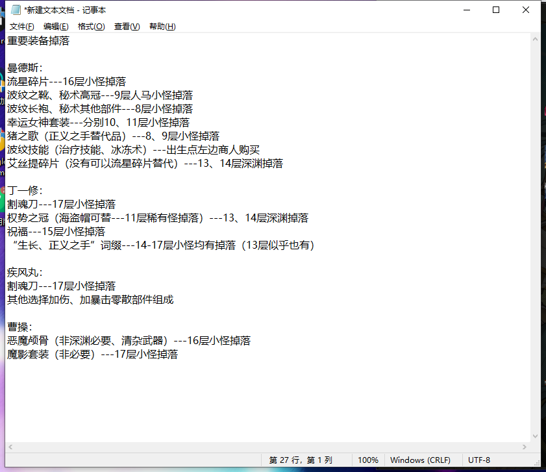Minimize the Notepad window
Viewport: 546px width, 472px height.
pyautogui.click(x=467, y=10)
